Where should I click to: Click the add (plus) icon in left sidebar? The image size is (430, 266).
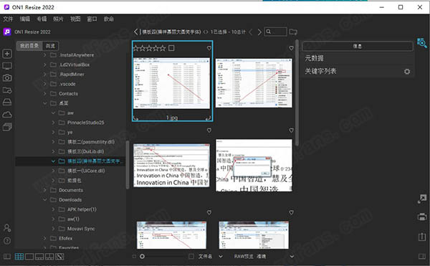click(x=7, y=54)
